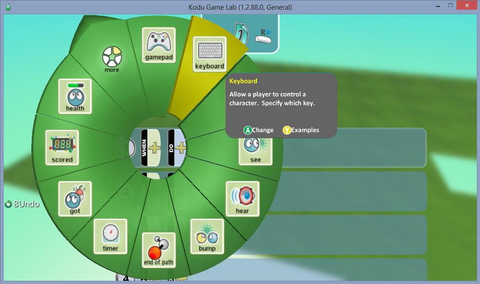The width and height of the screenshot is (480, 284).
Task: Click the Undo indicator
Action: (x=22, y=204)
